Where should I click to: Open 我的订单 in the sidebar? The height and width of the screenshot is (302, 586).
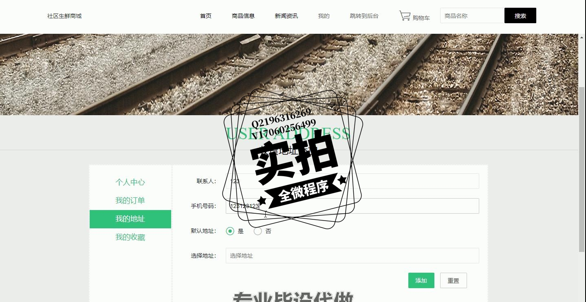coord(130,201)
